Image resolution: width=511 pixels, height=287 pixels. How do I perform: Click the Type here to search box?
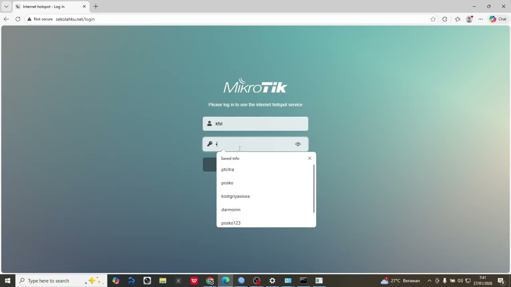tap(61, 281)
